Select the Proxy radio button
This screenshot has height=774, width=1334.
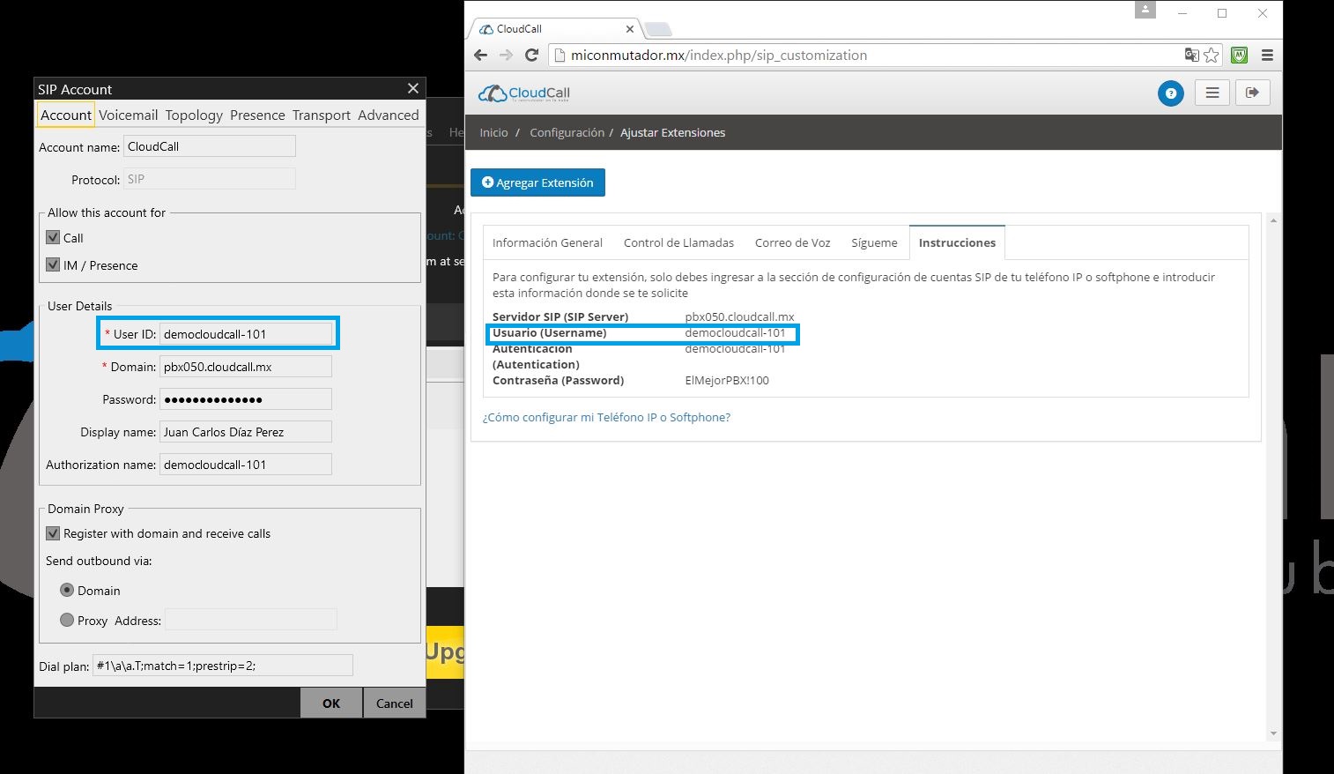coord(67,620)
